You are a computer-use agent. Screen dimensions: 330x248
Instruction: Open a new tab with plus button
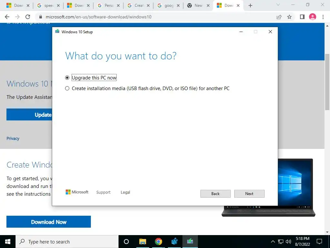click(x=250, y=6)
